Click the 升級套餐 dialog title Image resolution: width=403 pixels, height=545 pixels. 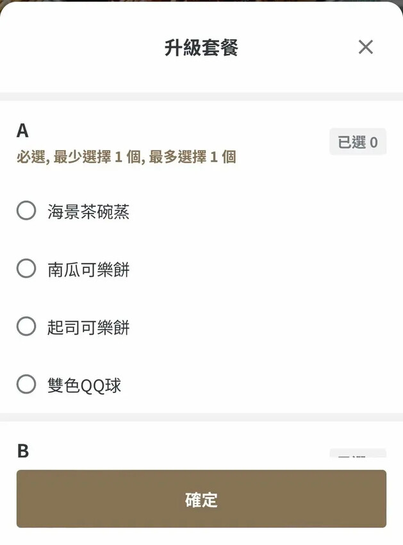201,48
